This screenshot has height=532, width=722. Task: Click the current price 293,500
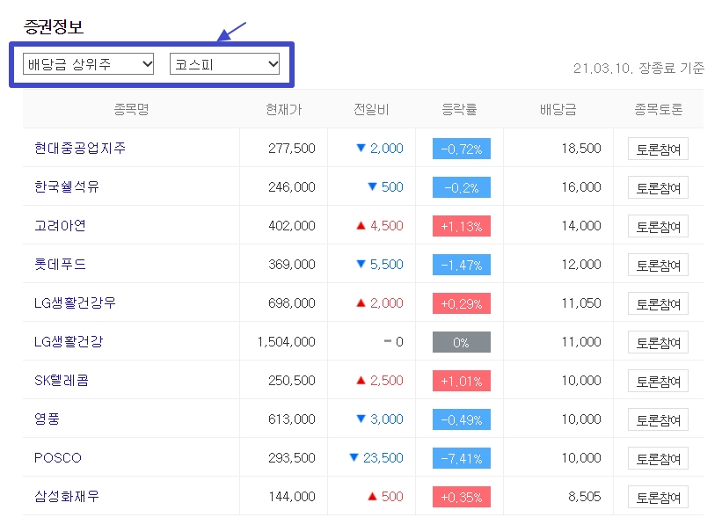(292, 458)
